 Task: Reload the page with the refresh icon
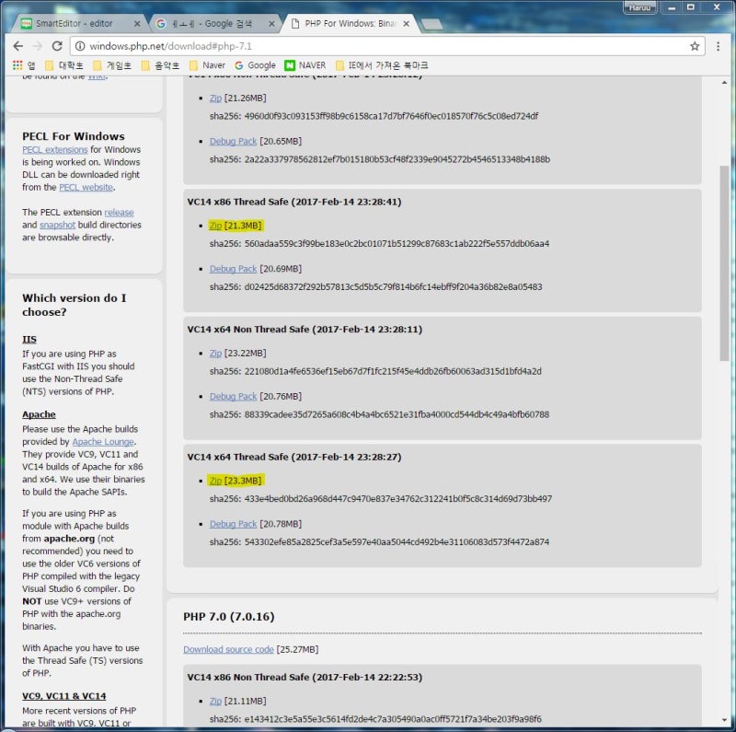click(x=57, y=46)
